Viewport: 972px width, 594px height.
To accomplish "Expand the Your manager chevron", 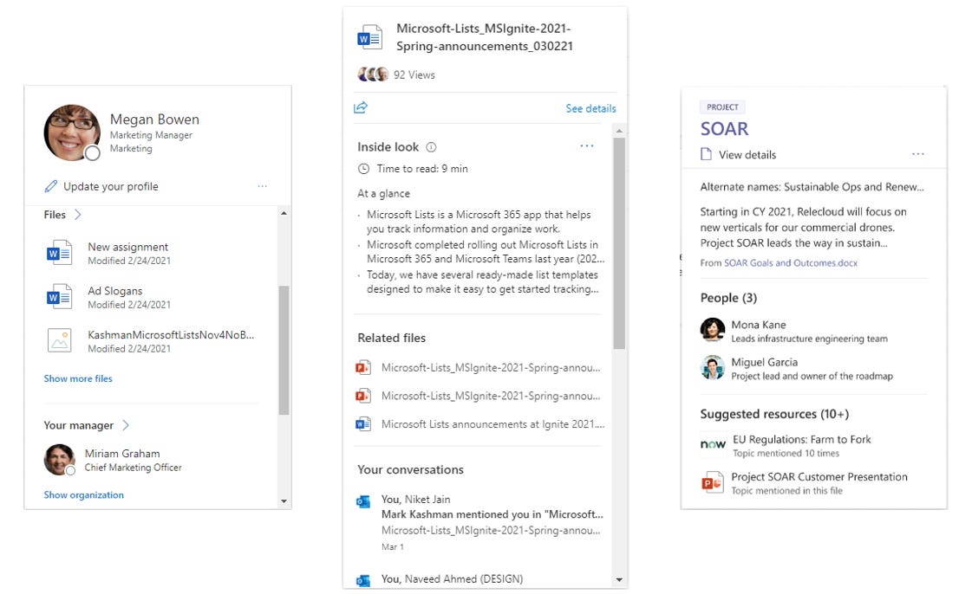I will [126, 425].
